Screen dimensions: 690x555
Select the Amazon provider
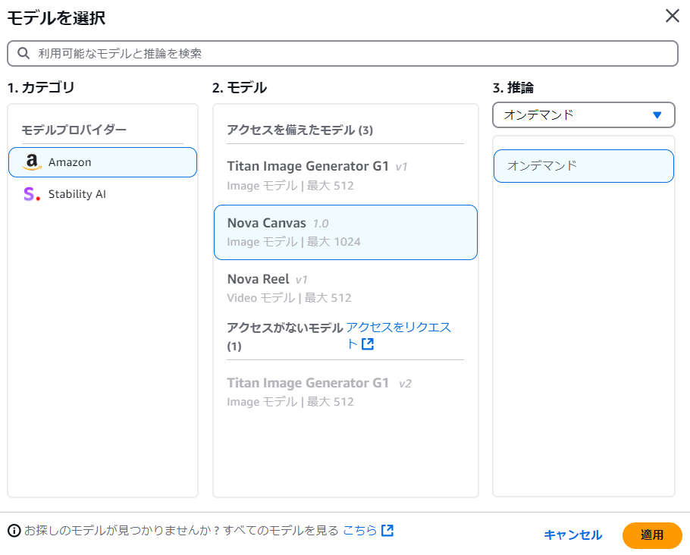coord(102,162)
